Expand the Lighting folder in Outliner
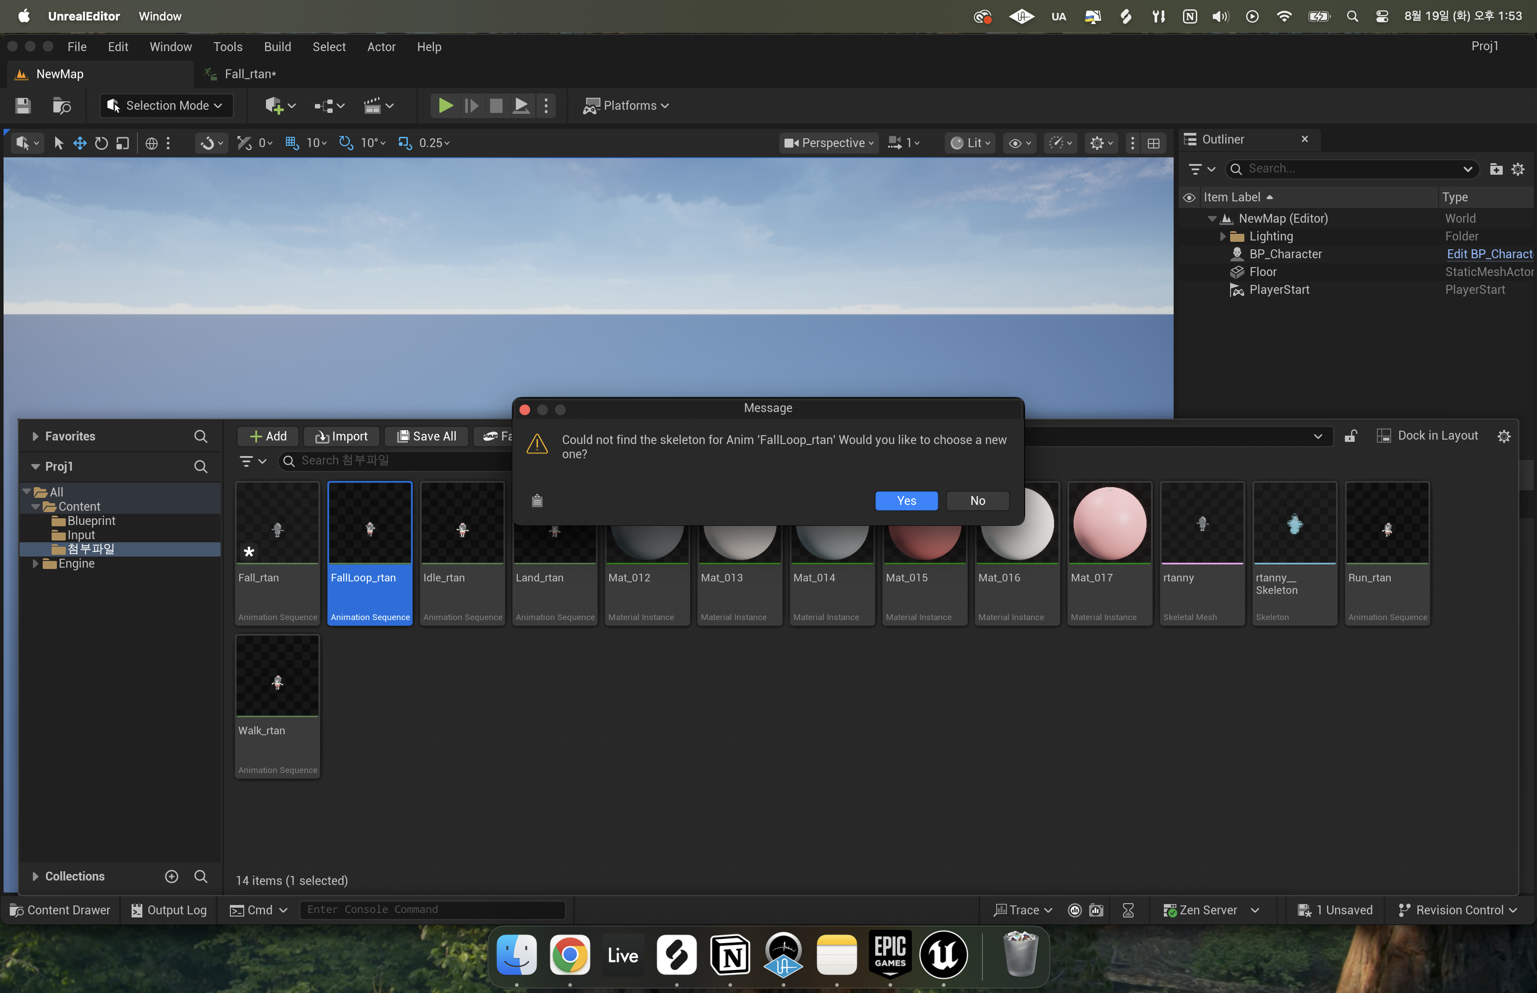The image size is (1537, 993). pos(1222,236)
